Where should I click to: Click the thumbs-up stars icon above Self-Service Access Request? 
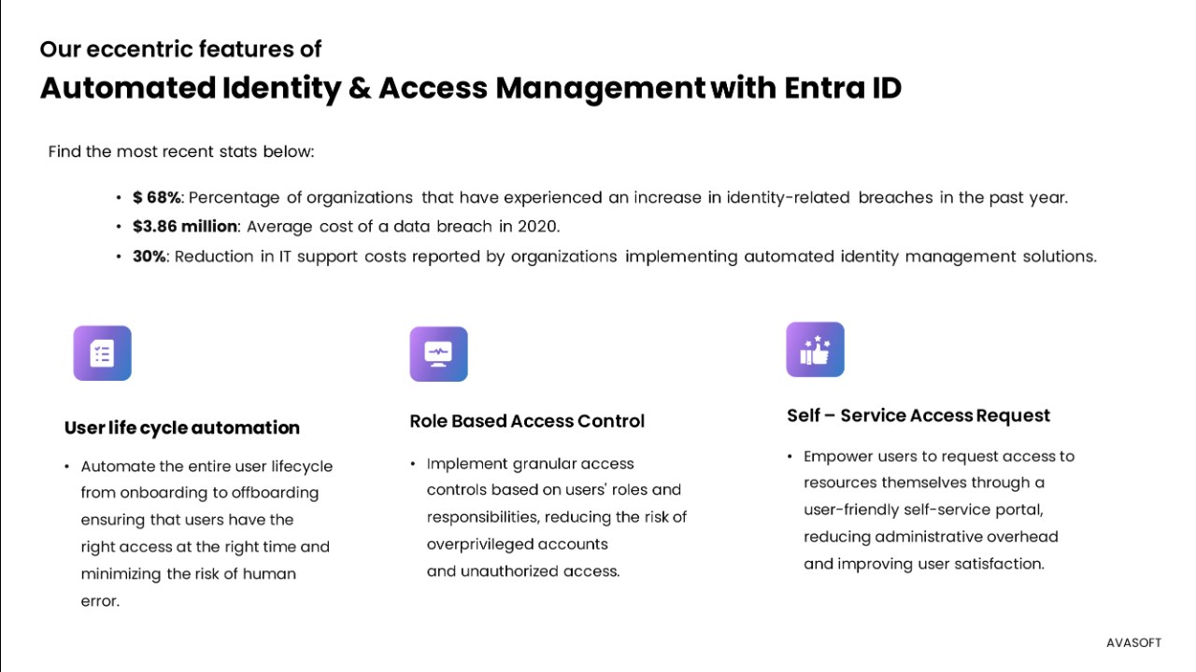click(815, 349)
